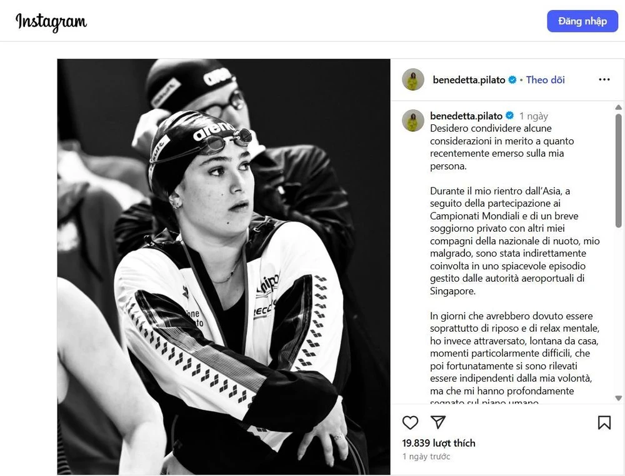Click the 1 ngày label beside caption username

pos(533,116)
